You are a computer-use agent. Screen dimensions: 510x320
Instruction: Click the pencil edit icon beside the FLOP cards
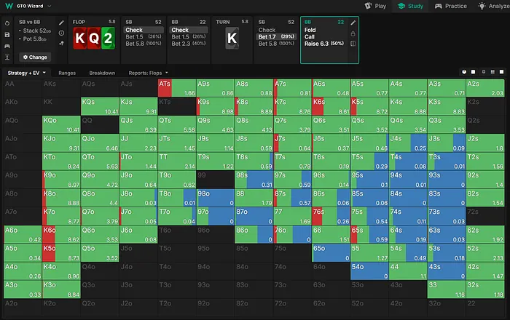[62, 23]
